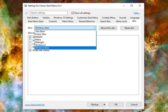Screen dimensions: 168x112
Task: Open the www.classicshell.net link
Action: [x=35, y=105]
